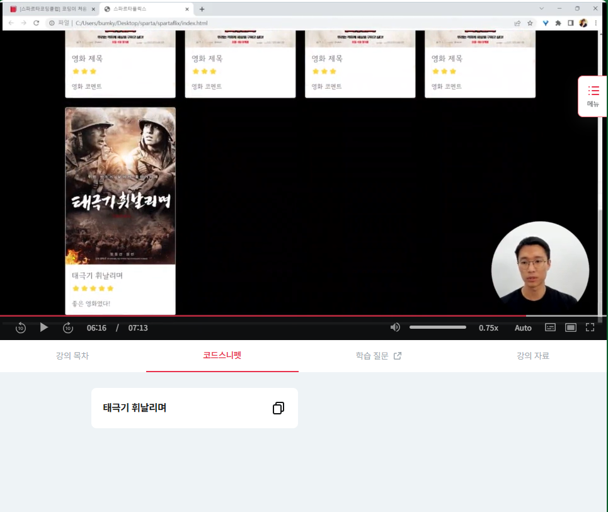Open the browser three-dot menu
The image size is (608, 512).
[x=596, y=23]
